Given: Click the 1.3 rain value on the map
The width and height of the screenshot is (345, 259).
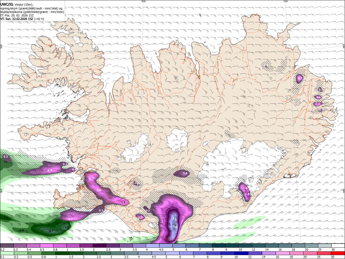Looking at the screenshot, I should [6, 218].
